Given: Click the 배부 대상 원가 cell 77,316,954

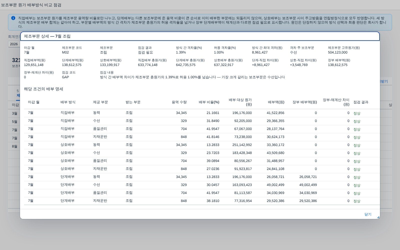Looking at the screenshot, I should tap(243, 201).
